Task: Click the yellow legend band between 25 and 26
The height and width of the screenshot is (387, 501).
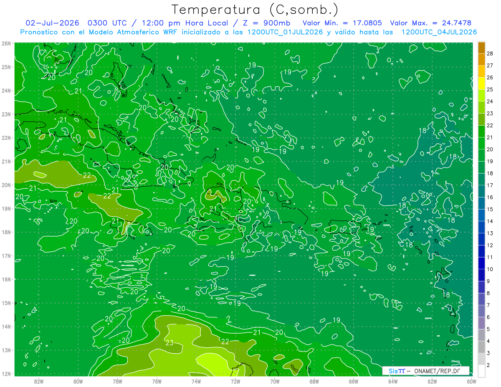Action: (481, 83)
